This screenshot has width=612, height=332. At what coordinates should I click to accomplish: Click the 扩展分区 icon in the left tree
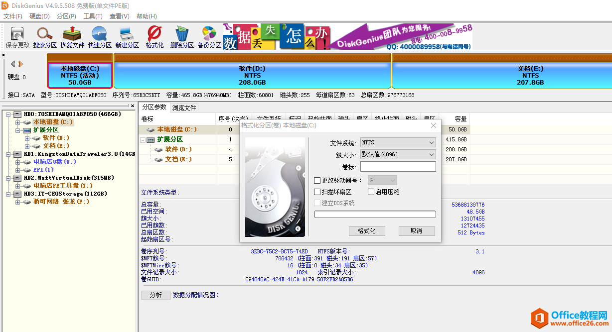point(27,130)
